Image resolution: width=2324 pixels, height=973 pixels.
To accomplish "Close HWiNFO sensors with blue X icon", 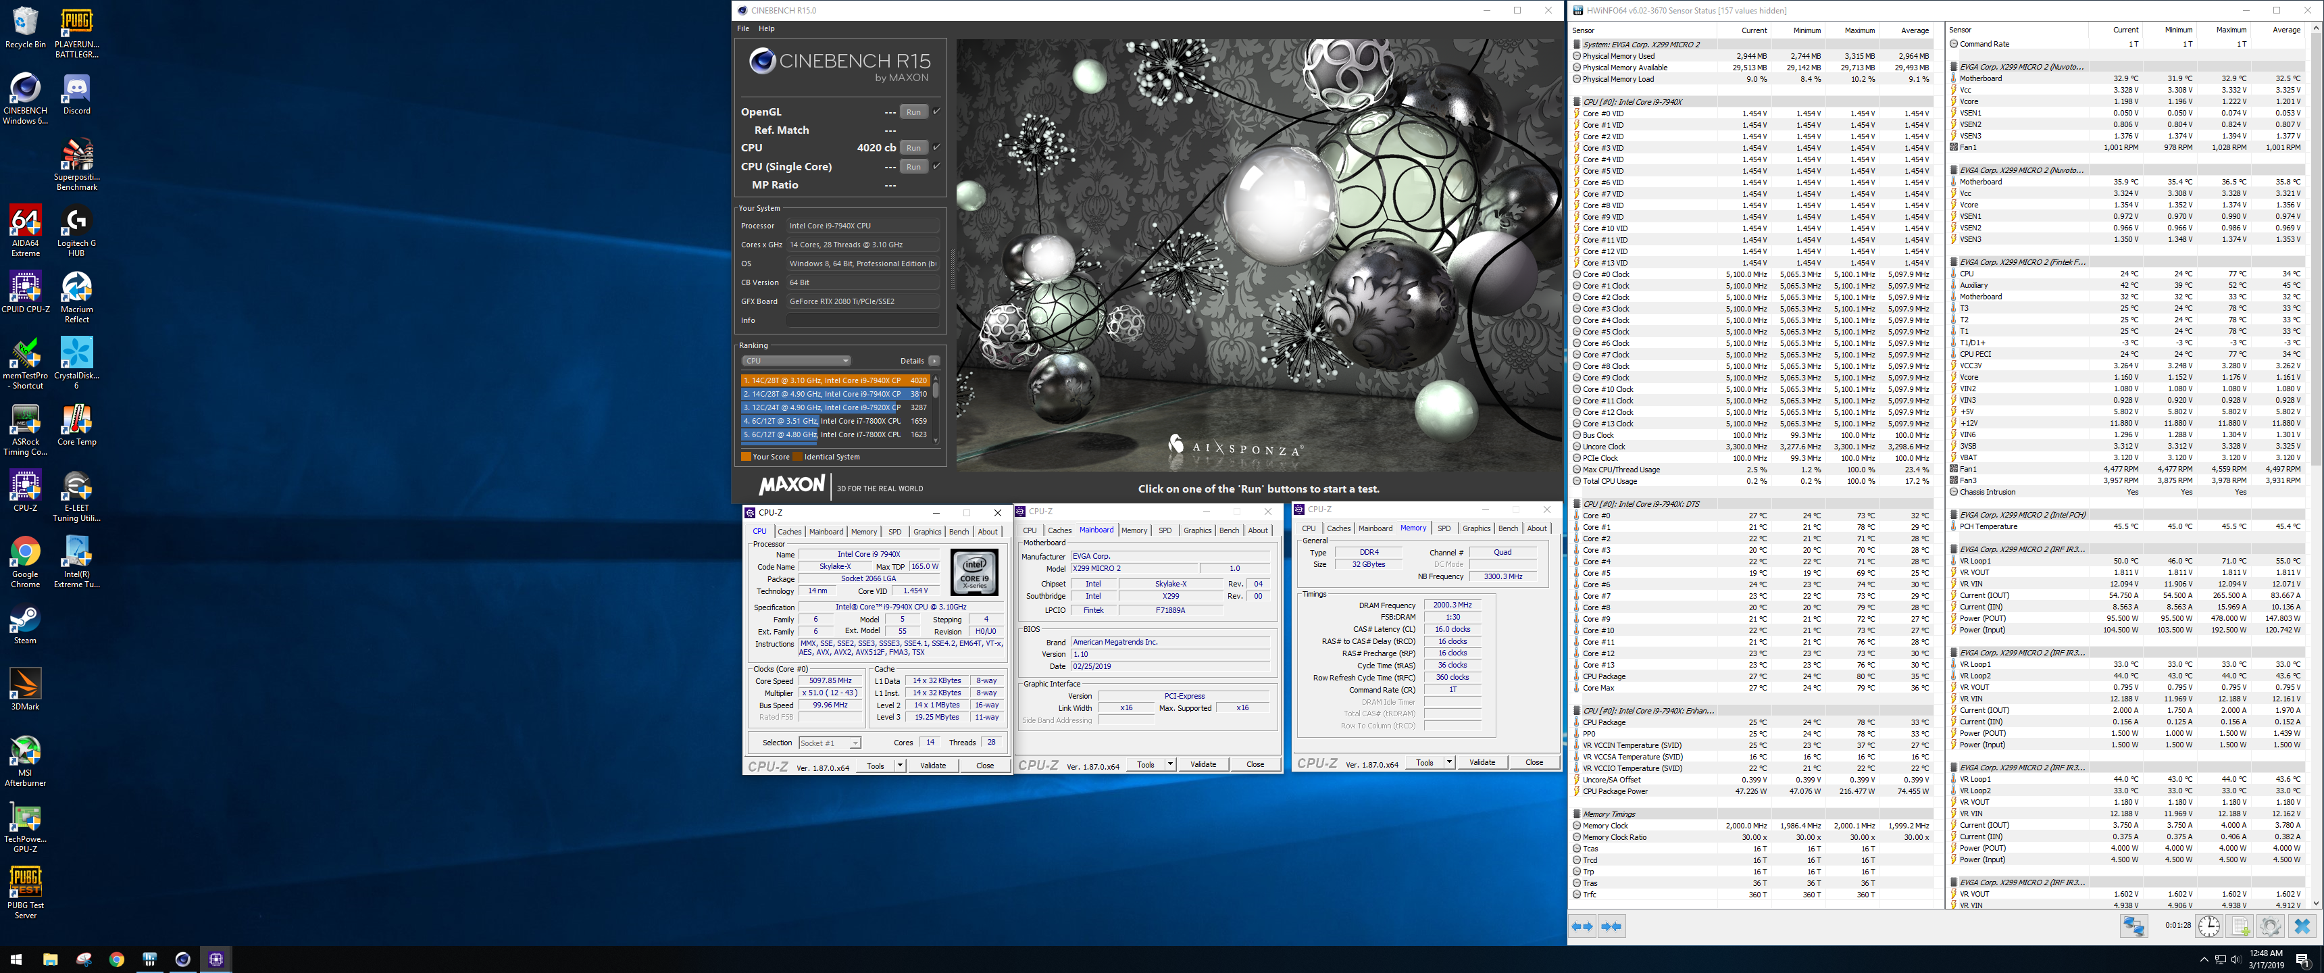I will click(2302, 926).
